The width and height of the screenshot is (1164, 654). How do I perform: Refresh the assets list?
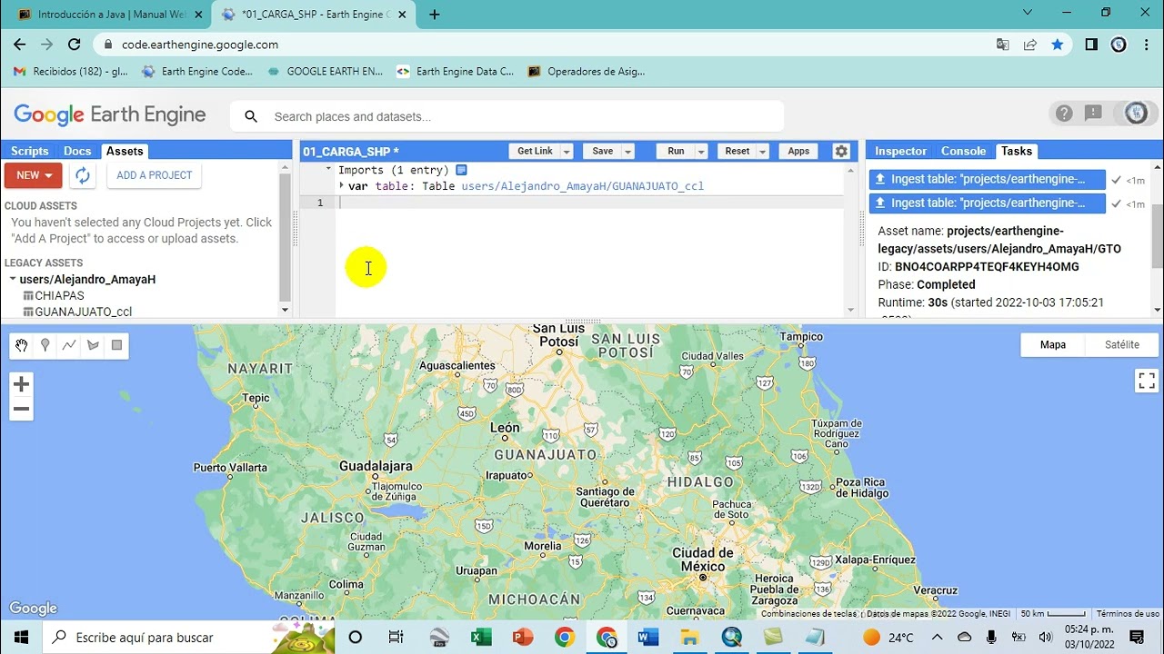(x=83, y=175)
